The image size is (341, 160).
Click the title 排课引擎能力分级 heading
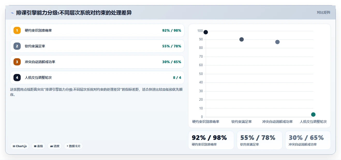tap(74, 13)
